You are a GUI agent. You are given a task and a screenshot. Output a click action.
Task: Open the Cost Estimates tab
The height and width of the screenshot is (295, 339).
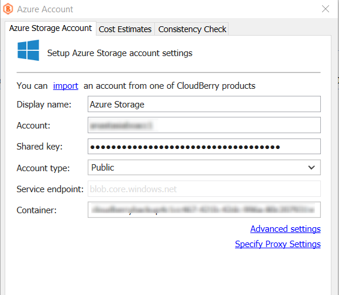pyautogui.click(x=125, y=29)
